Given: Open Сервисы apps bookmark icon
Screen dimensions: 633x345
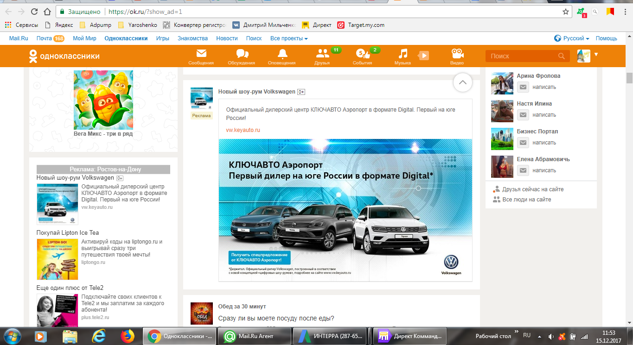Looking at the screenshot, I should coord(8,25).
